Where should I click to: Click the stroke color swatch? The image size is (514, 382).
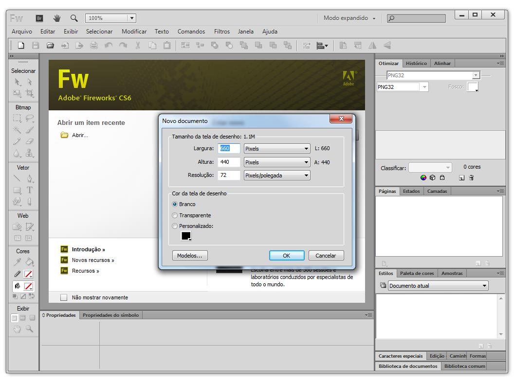click(29, 274)
